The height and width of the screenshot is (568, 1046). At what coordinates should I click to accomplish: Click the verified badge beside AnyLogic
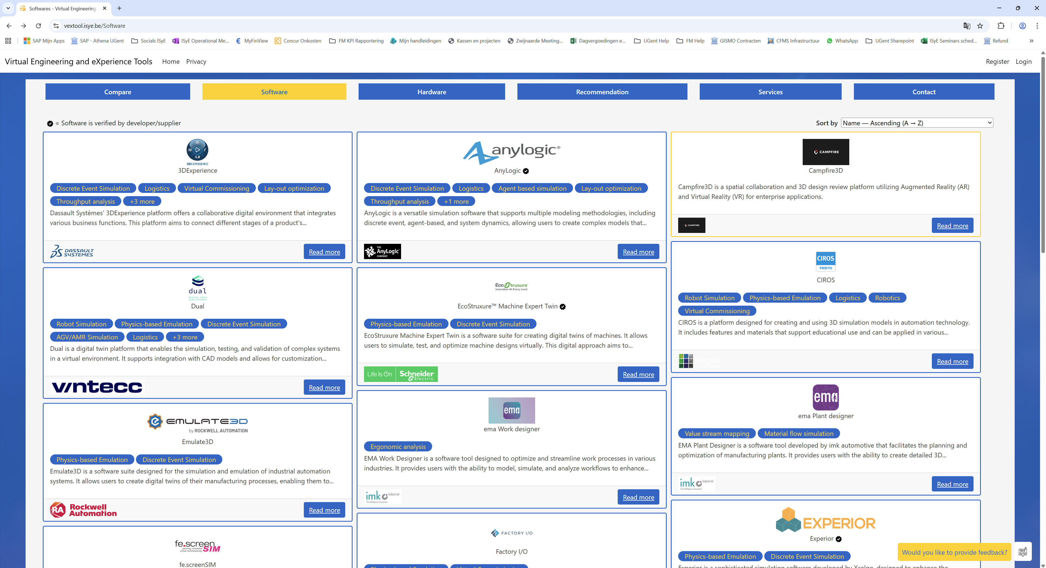[x=526, y=171]
